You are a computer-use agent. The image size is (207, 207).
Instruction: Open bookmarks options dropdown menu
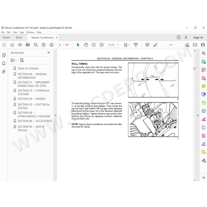14,60
